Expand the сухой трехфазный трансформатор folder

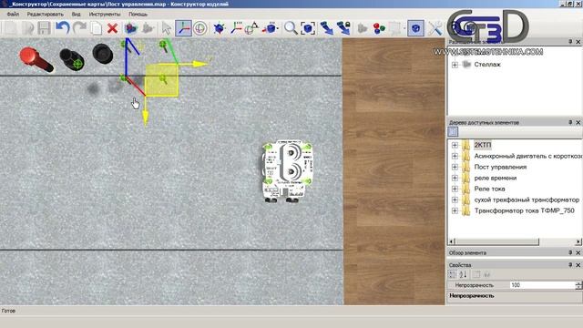click(x=455, y=200)
